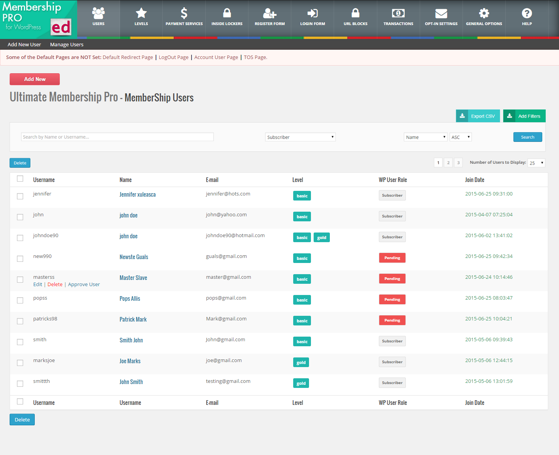Open General Options gear icon
Screen dimensions: 559x455
coord(484,13)
